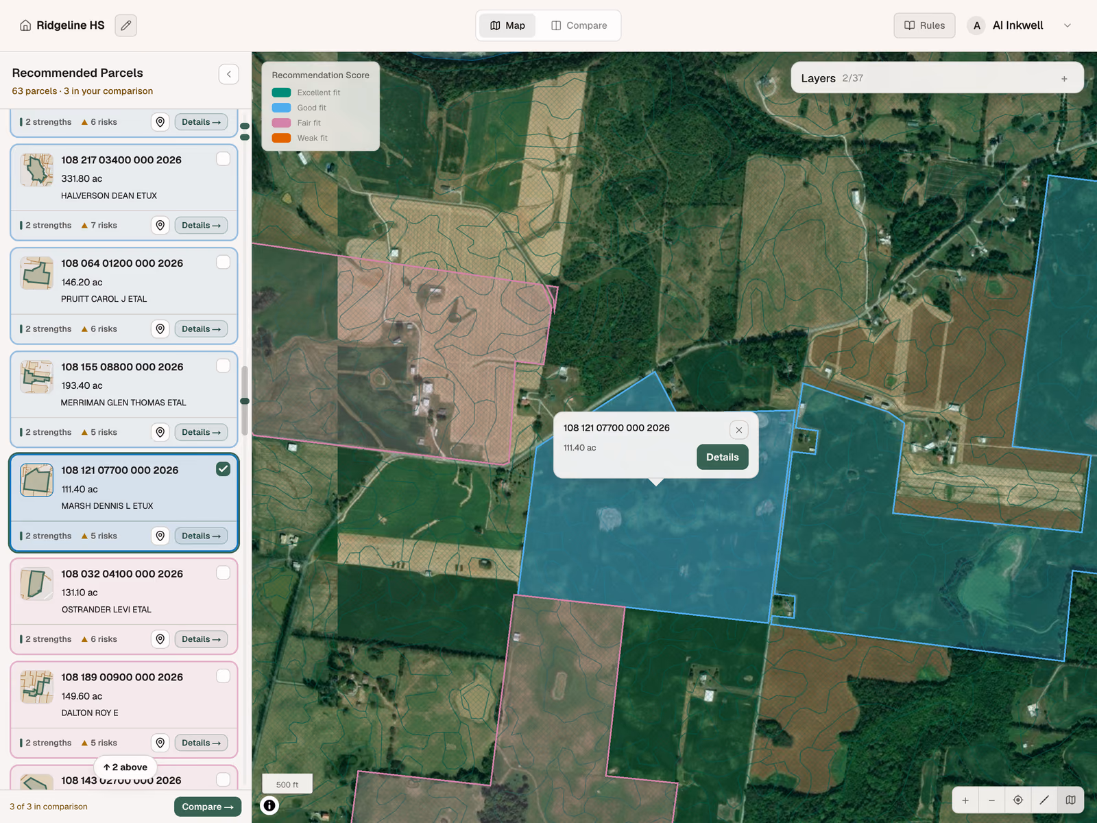Open Details for HALVERSON DEAN ETUX parcel

201,226
